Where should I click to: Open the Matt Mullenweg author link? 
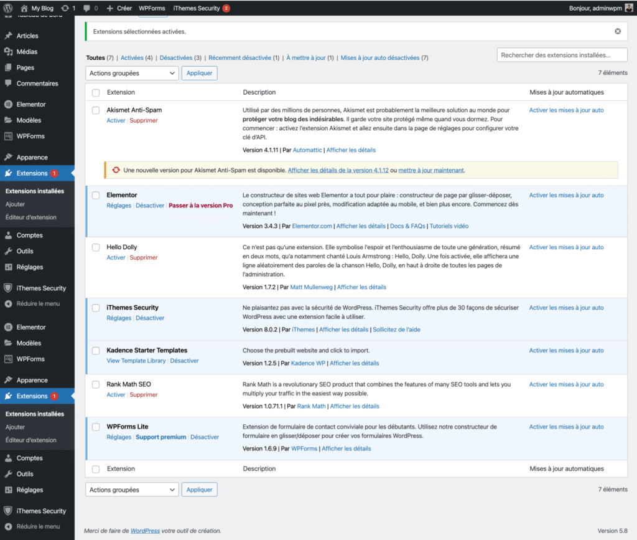[x=311, y=287]
